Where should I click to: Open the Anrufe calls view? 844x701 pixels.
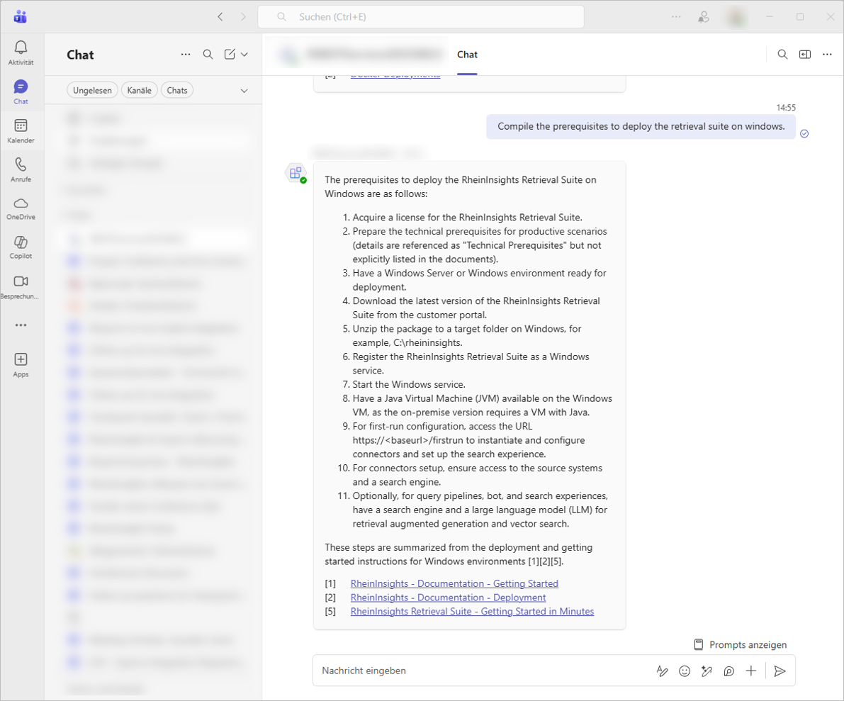21,169
